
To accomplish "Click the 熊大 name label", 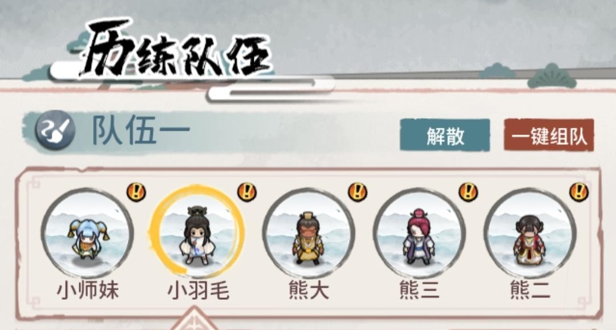I will 309,291.
